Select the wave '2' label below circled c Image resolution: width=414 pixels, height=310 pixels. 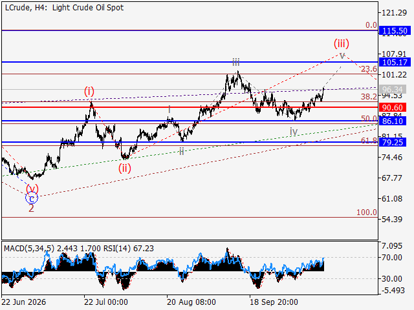[x=31, y=208]
